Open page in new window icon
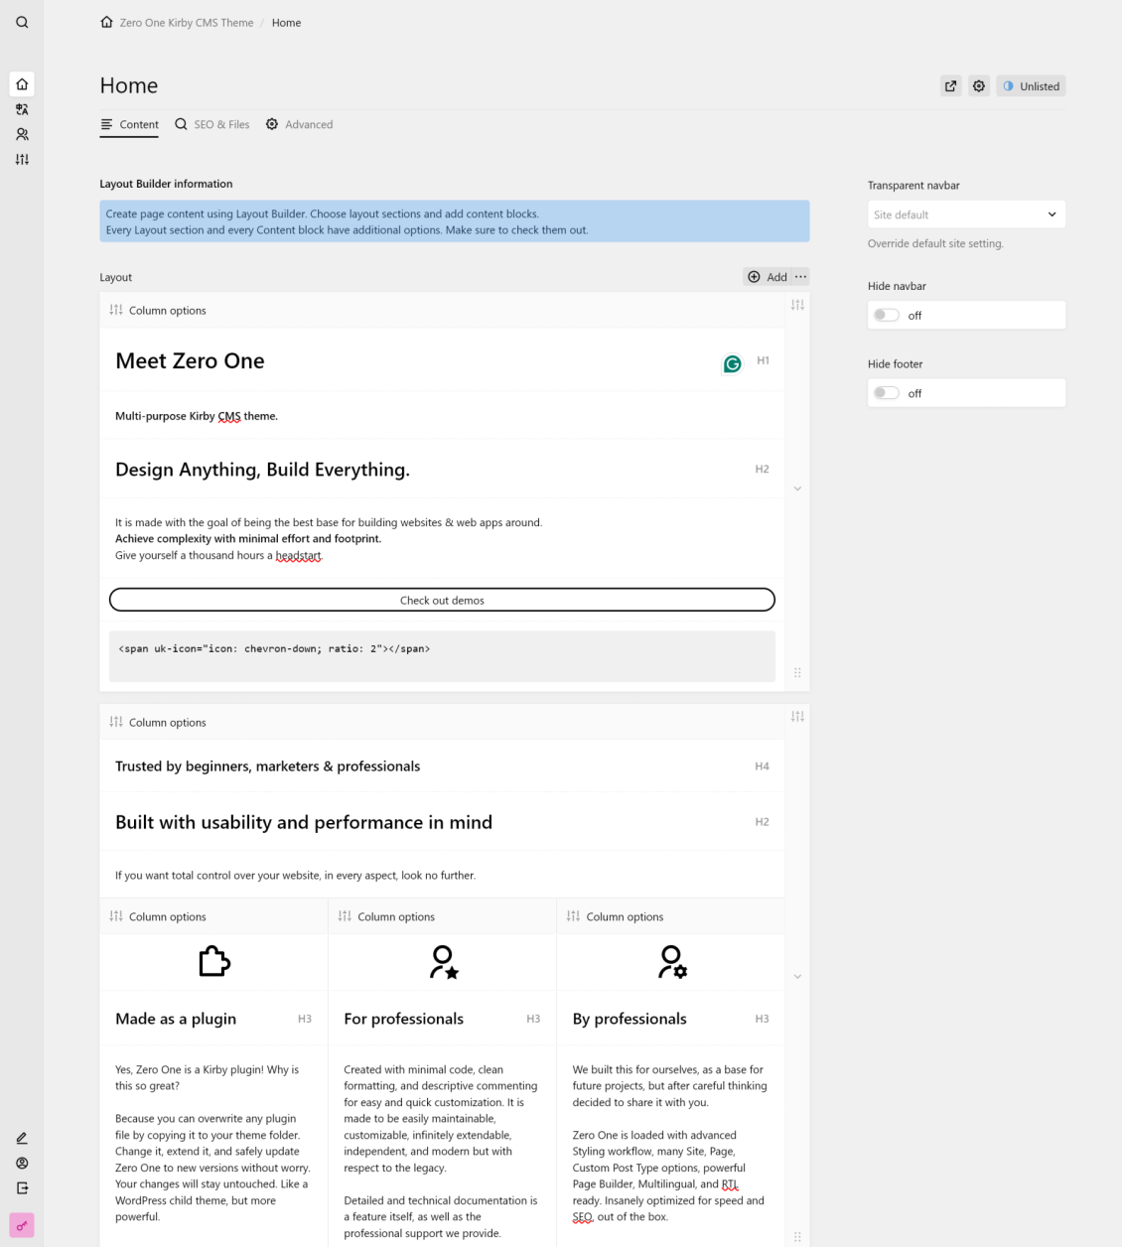This screenshot has height=1247, width=1122. [950, 86]
